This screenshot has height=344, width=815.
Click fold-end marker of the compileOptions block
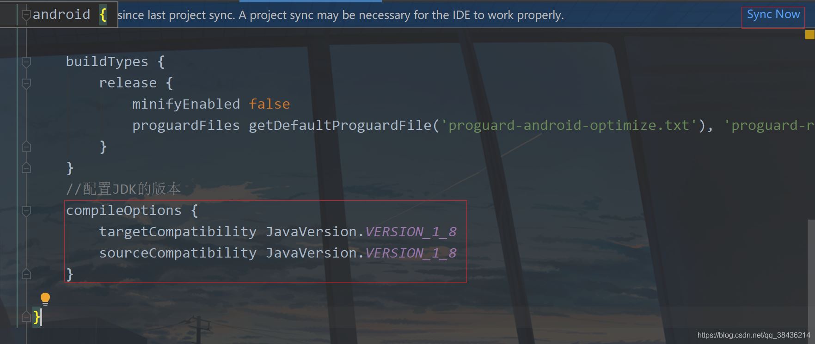pos(26,274)
